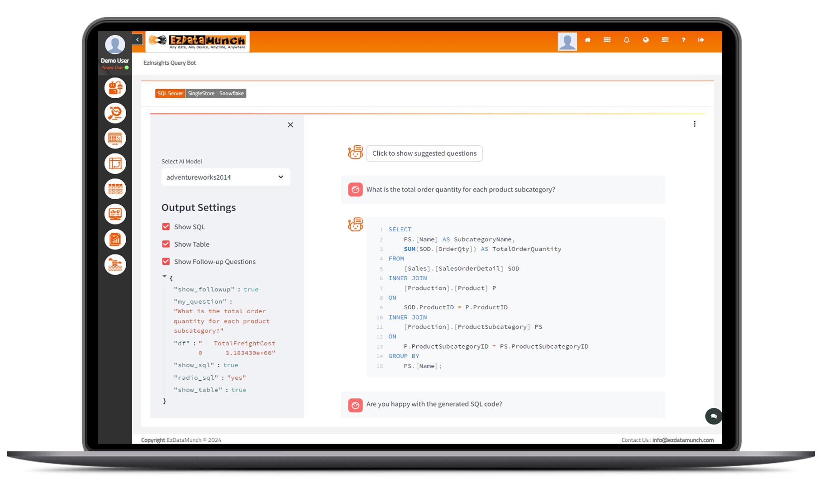Viewport: 824px width, 478px height.
Task: Click the Select AI Model label
Action: [181, 162]
